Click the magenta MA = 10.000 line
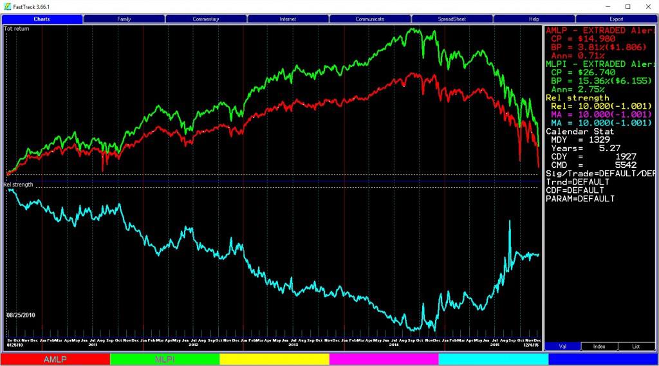Screen dimensions: 659x366 point(602,114)
